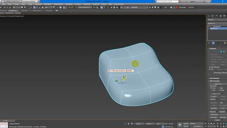Activate the Select and Rotate tool
The width and height of the screenshot is (227, 128).
click(37, 7)
